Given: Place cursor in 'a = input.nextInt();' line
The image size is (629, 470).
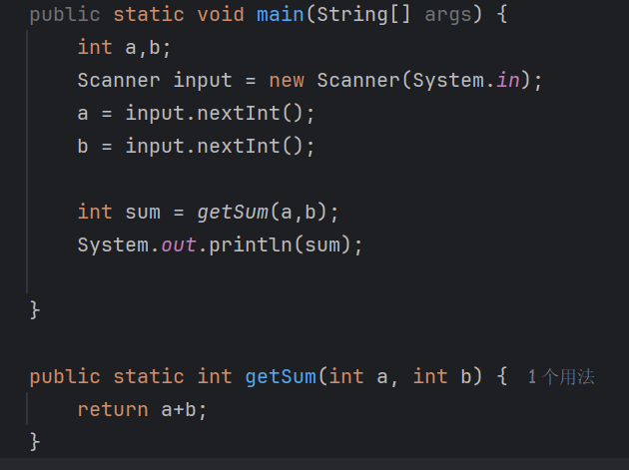Looking at the screenshot, I should [x=196, y=113].
